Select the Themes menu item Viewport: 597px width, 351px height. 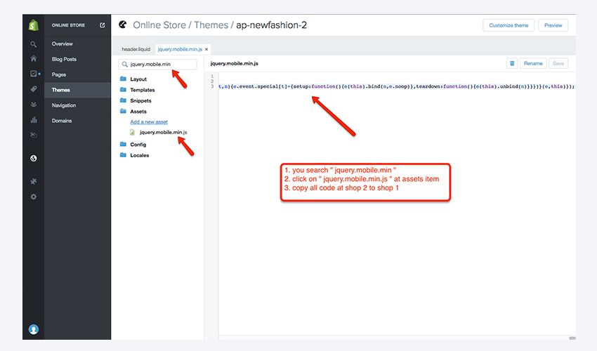[78, 90]
